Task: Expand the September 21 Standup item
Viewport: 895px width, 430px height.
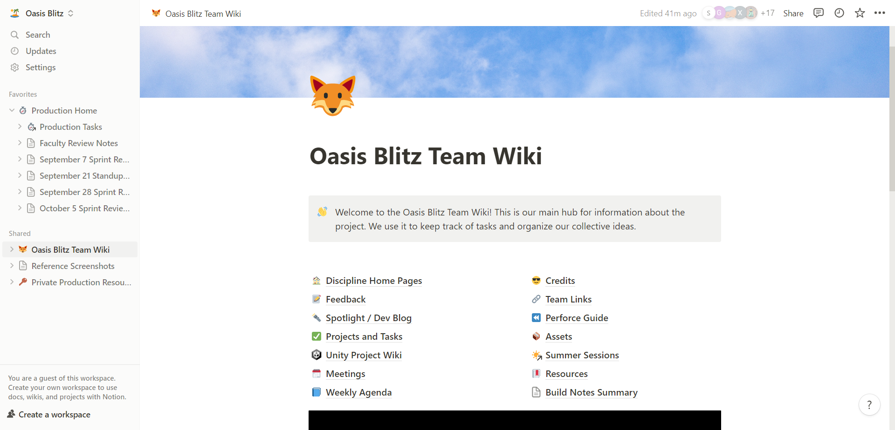Action: [20, 175]
